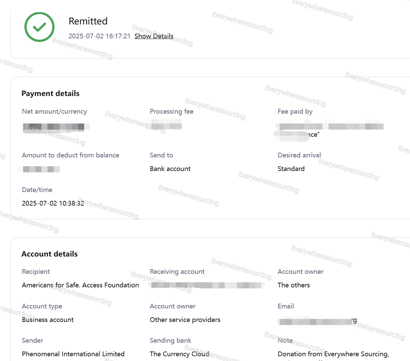The image size is (410, 361).
Task: Select the date/time value 2025-07-02 10:38:32
Action: point(53,204)
